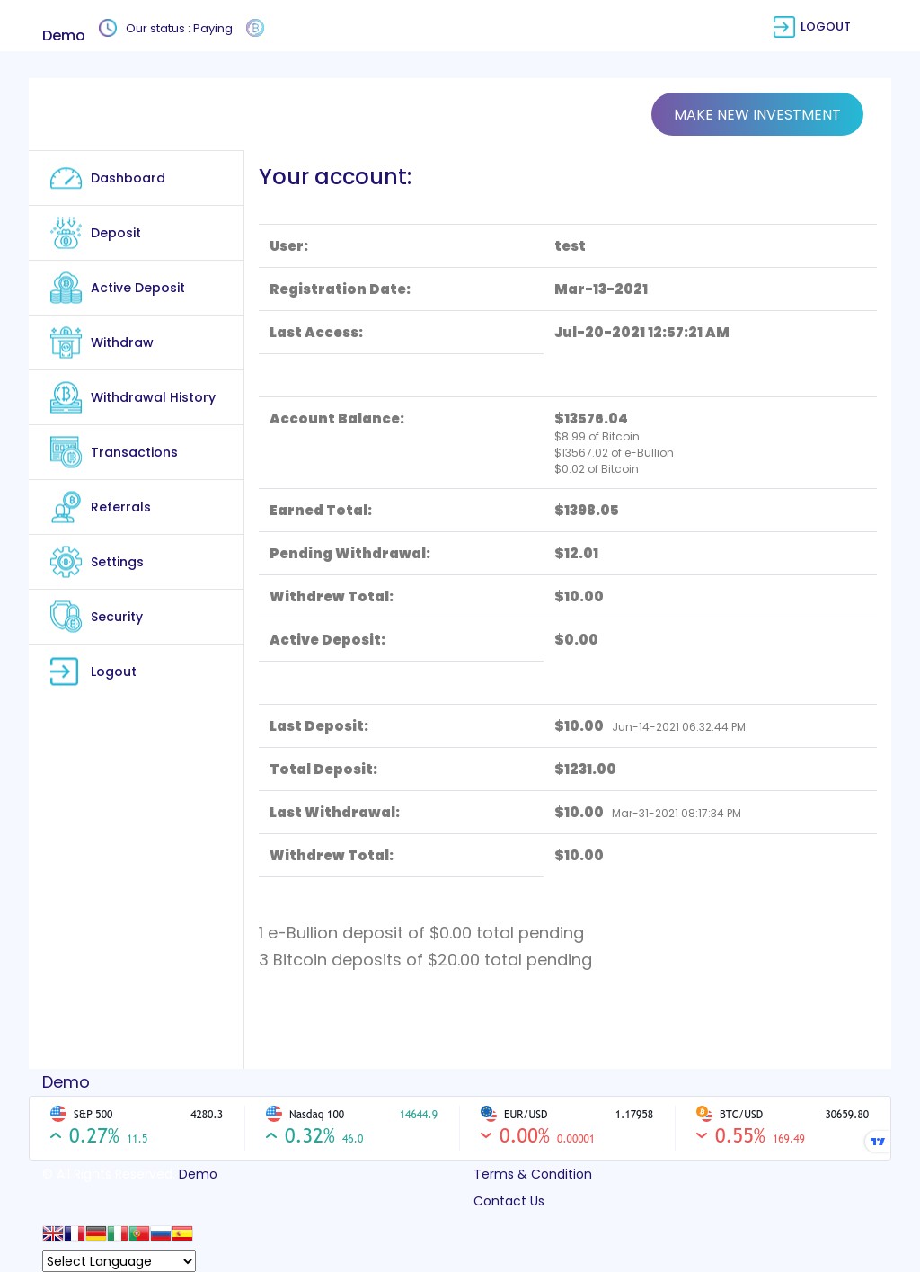Click the Settings gear icon
Image resolution: width=920 pixels, height=1272 pixels.
point(66,562)
